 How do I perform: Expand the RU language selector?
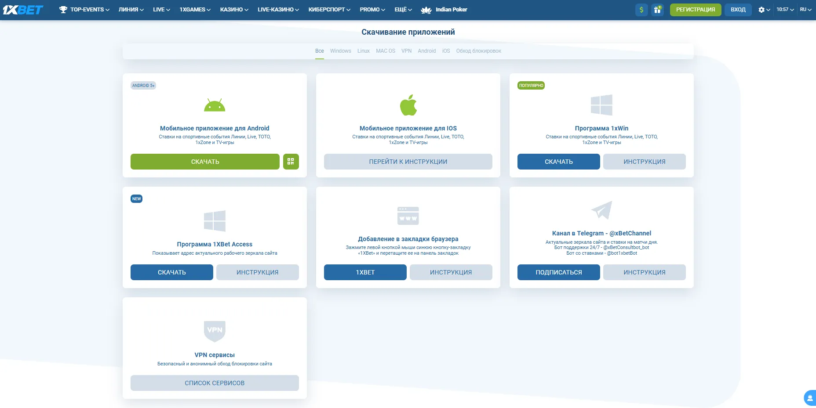tap(805, 10)
